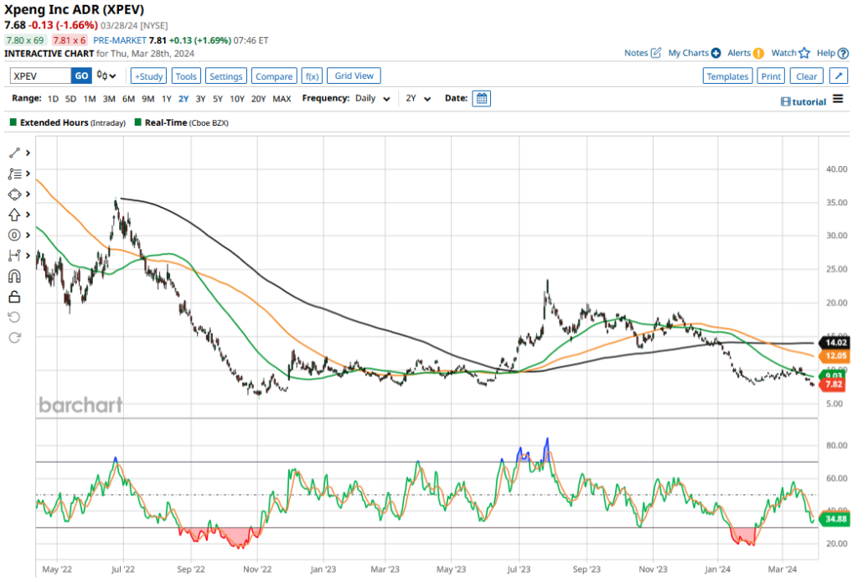Toggle the drawing lock padlock icon
858x580 pixels.
[x=14, y=296]
